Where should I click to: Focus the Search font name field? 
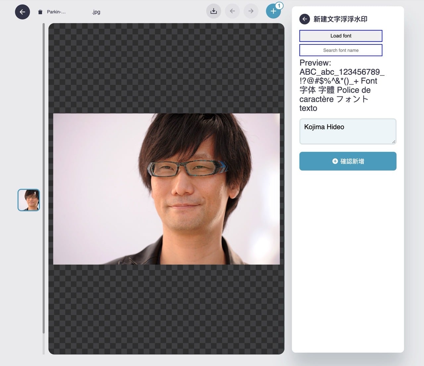pyautogui.click(x=341, y=50)
